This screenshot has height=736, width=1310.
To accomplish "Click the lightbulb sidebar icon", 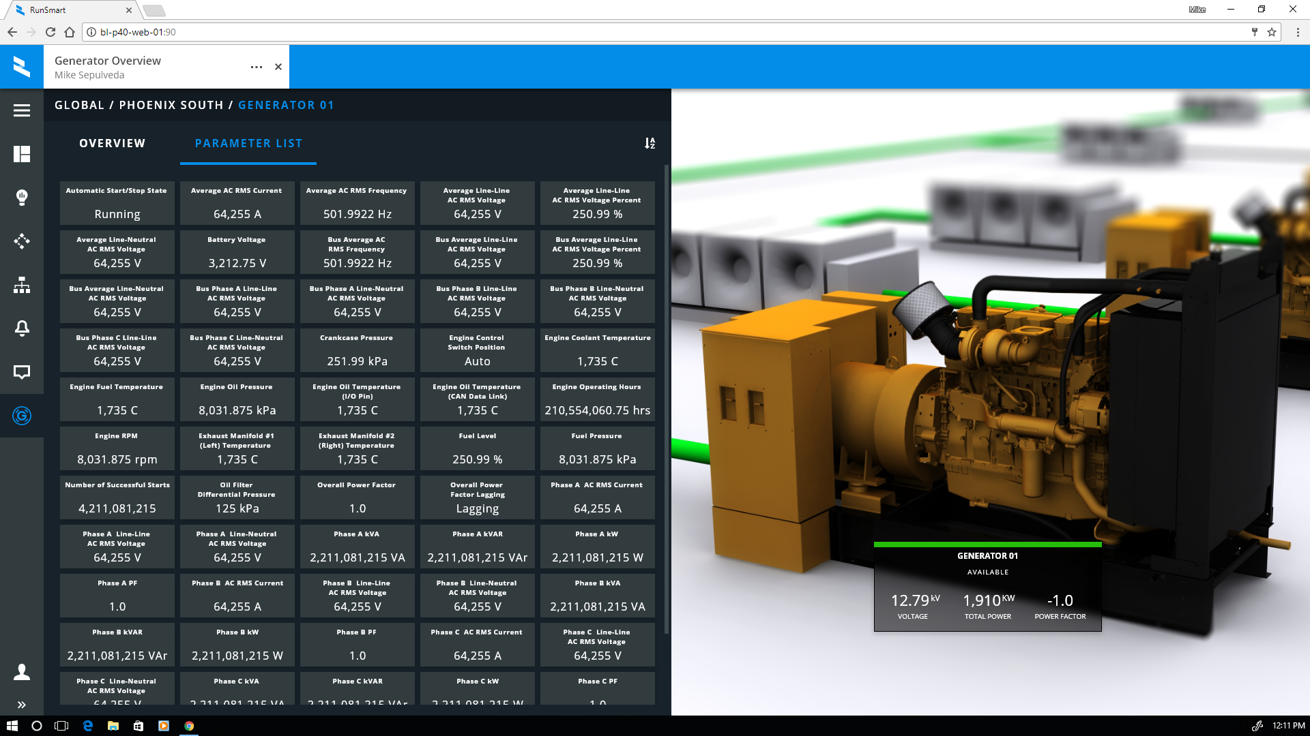I will pos(22,198).
